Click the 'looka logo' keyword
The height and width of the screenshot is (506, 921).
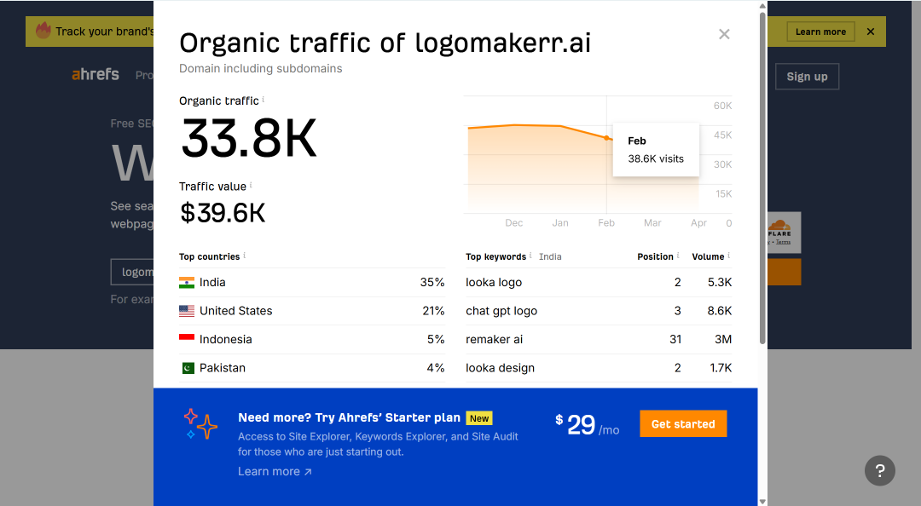pos(494,282)
